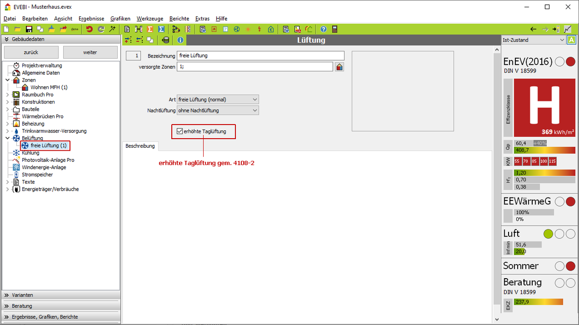
Task: Collapse the Zonen tree node
Action: pos(7,80)
